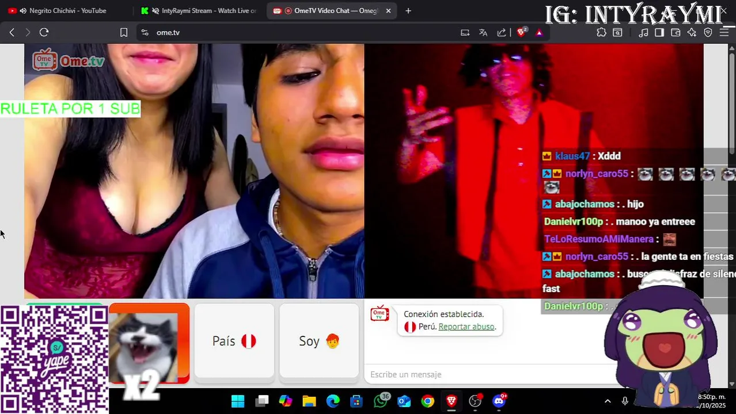Share this page using the share icon
Viewport: 736px width, 414px height.
coord(502,33)
